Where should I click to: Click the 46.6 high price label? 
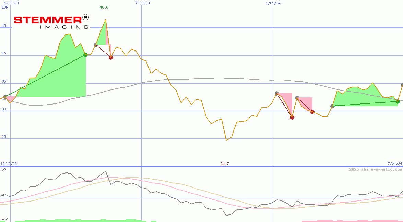pyautogui.click(x=104, y=7)
